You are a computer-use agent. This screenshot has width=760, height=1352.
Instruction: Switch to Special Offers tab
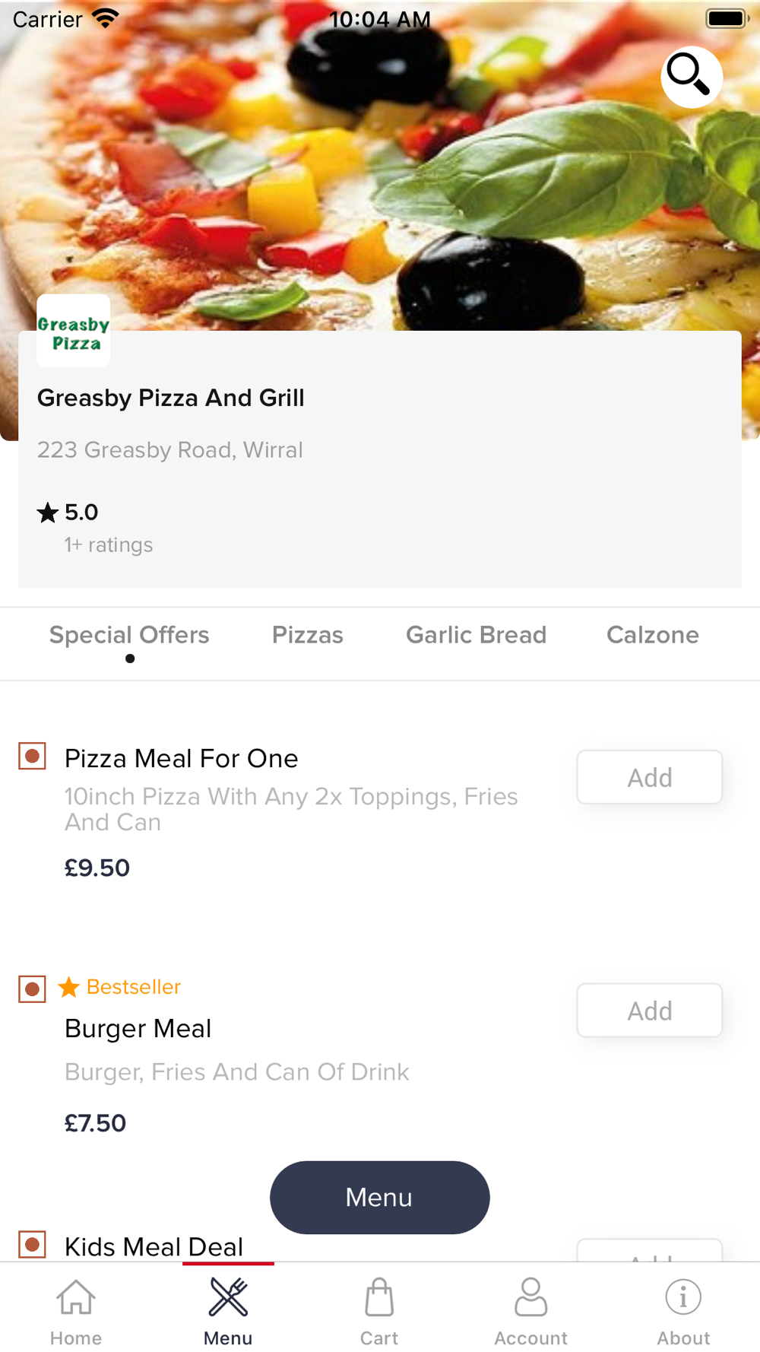[129, 636]
